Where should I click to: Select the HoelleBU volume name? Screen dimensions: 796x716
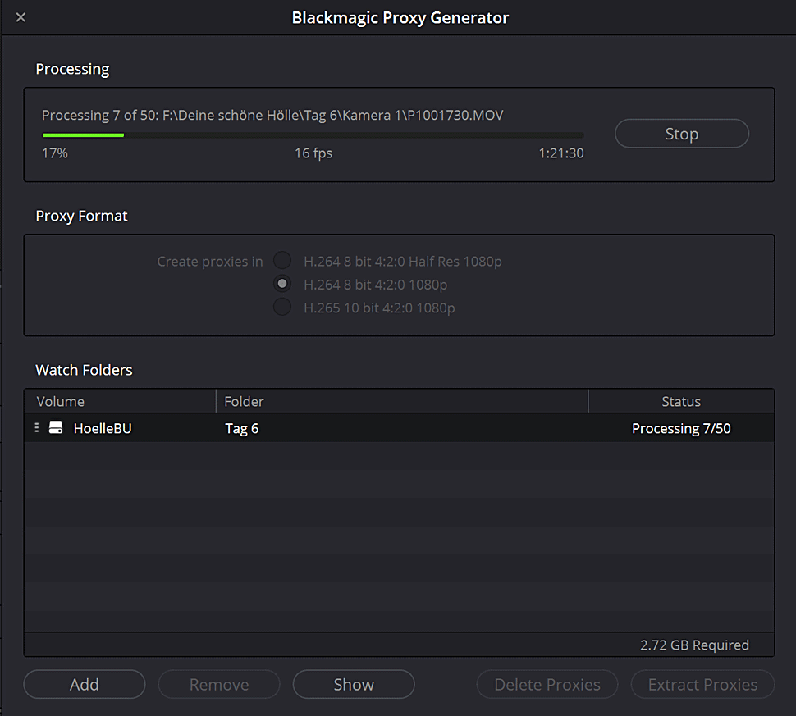(103, 428)
